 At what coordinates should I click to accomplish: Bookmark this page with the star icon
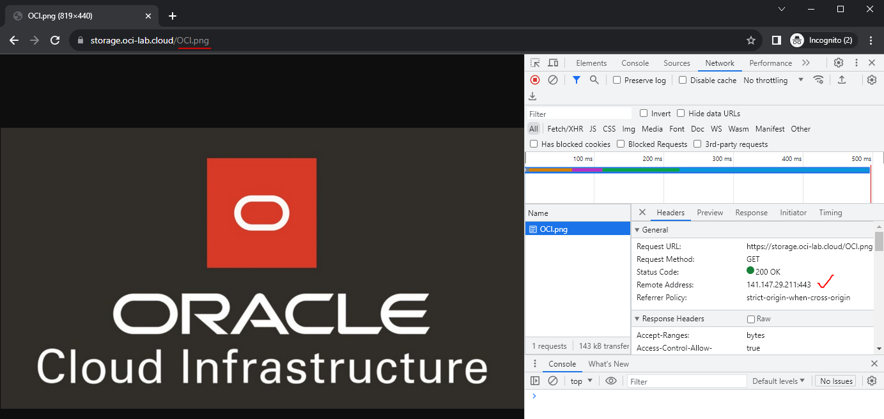point(751,40)
